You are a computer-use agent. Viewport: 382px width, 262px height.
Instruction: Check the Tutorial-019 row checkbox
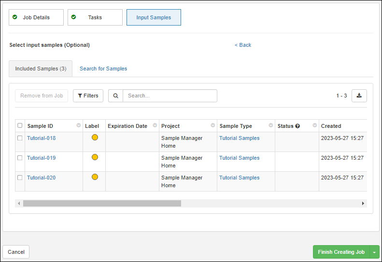20,158
